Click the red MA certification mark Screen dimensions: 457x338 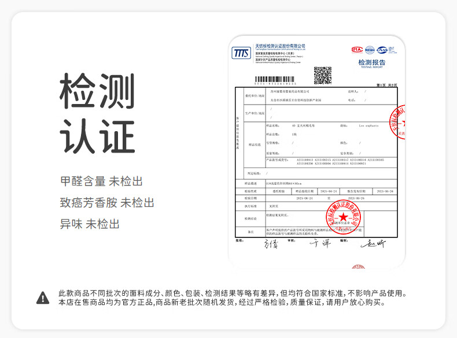tap(357, 50)
